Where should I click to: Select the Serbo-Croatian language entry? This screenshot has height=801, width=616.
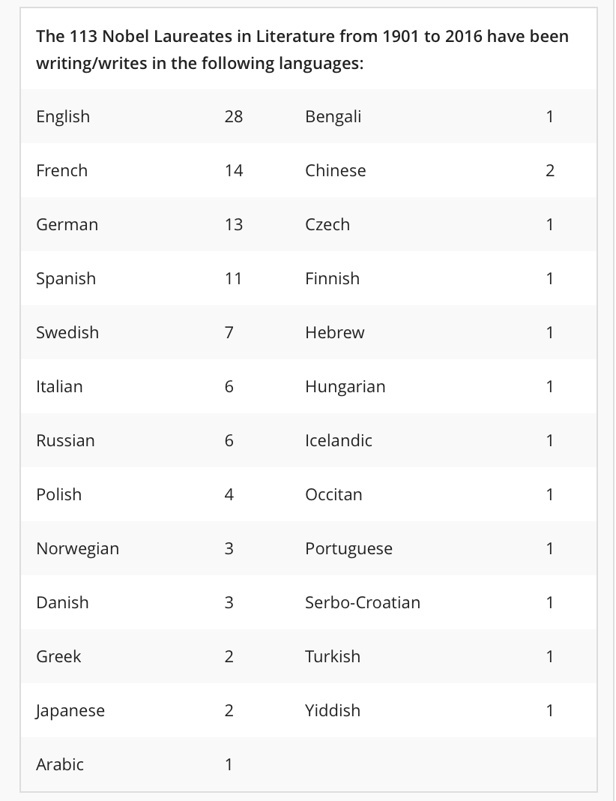[363, 602]
